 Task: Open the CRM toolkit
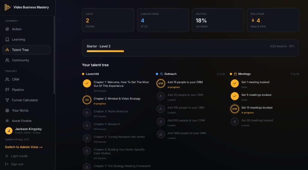click(26, 79)
